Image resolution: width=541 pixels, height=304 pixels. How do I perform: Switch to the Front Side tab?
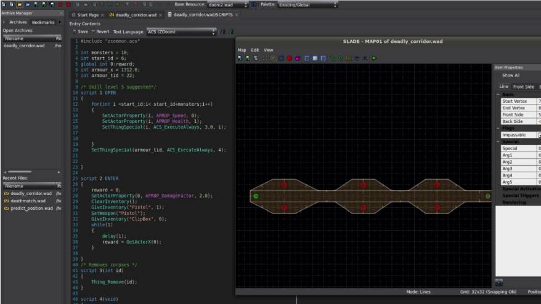tap(523, 87)
